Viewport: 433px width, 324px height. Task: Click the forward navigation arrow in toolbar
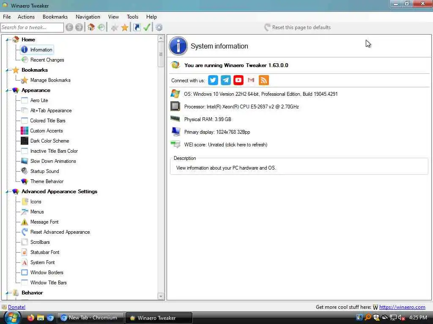[x=79, y=27]
